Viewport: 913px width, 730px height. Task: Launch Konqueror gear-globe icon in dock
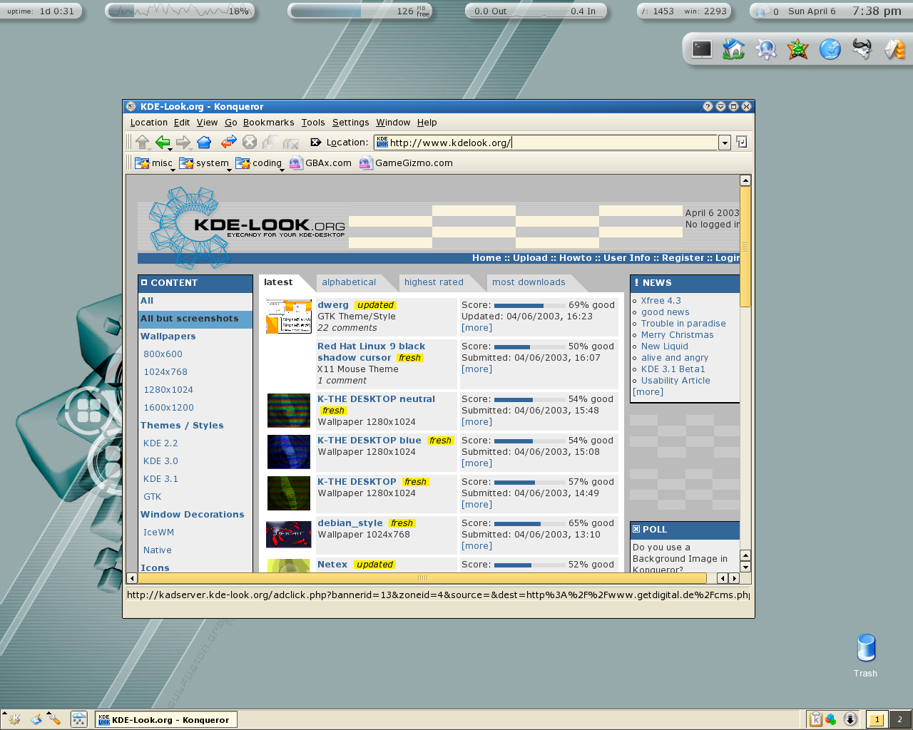(x=766, y=49)
